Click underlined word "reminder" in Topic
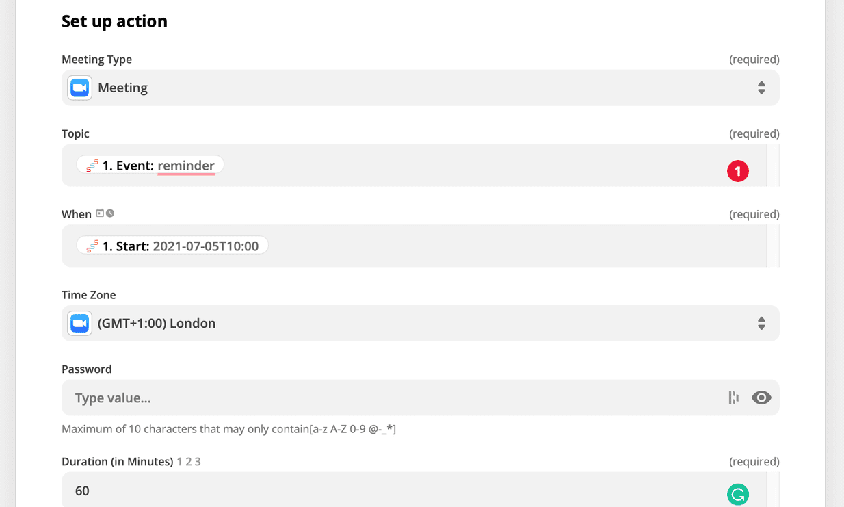The image size is (844, 507). (x=186, y=166)
